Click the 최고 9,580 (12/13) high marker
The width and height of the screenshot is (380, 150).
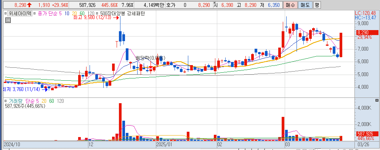click(96, 18)
